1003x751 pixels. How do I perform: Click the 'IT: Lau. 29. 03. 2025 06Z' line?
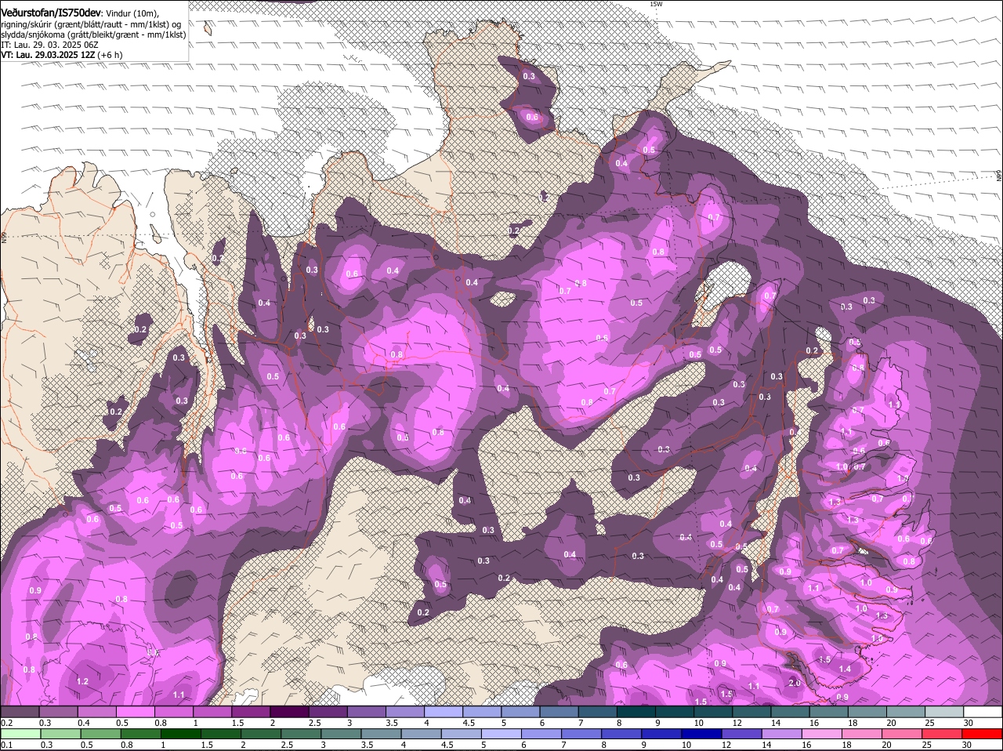coord(49,45)
